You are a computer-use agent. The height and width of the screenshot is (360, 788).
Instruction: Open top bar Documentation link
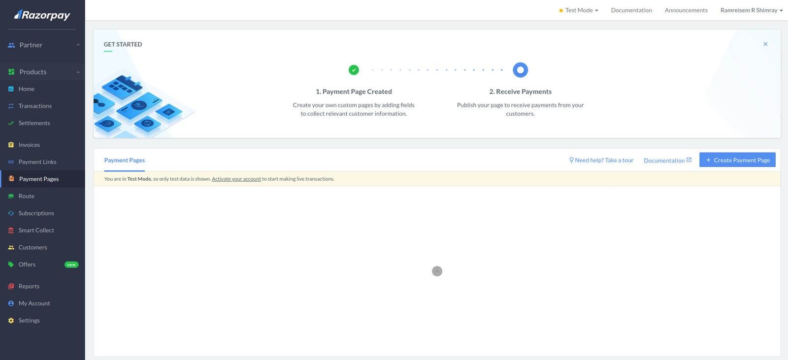tap(631, 10)
